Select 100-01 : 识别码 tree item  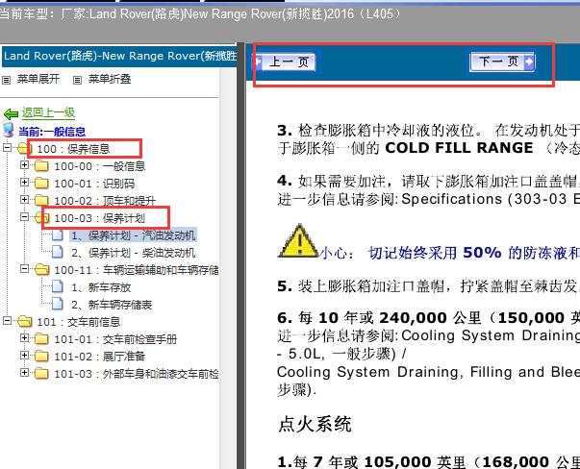tap(94, 184)
